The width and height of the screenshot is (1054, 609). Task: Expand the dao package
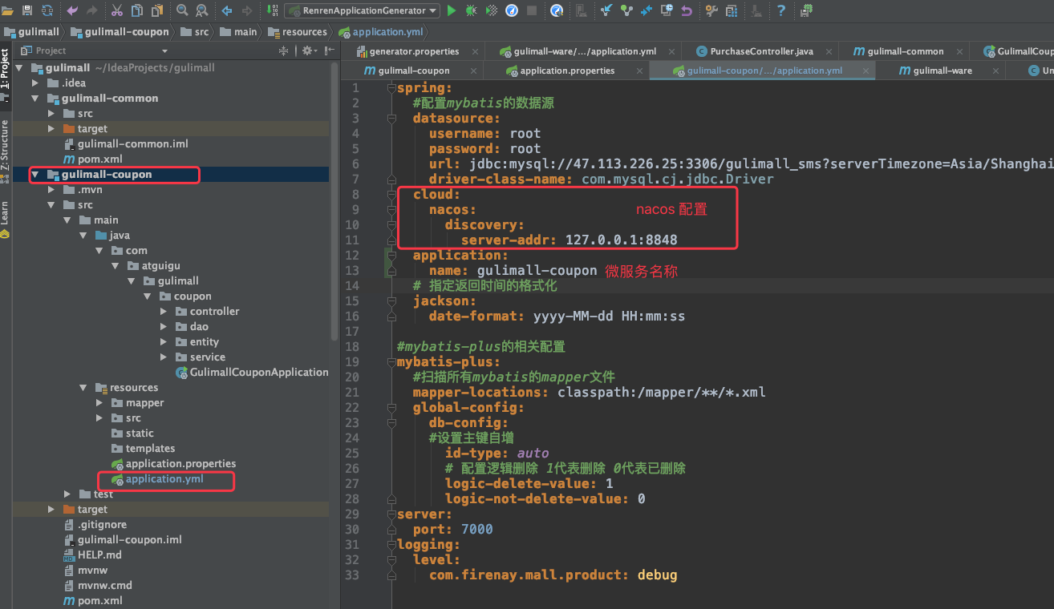click(x=164, y=327)
